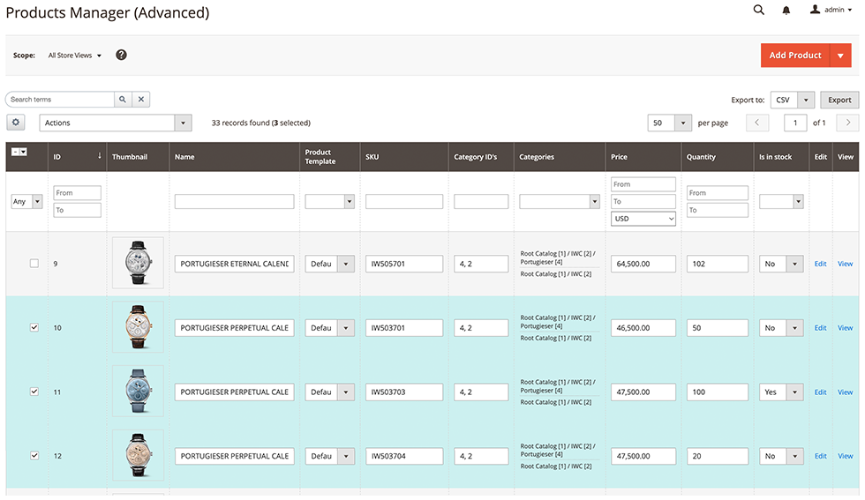Click Edit link for product ID 12

click(820, 456)
